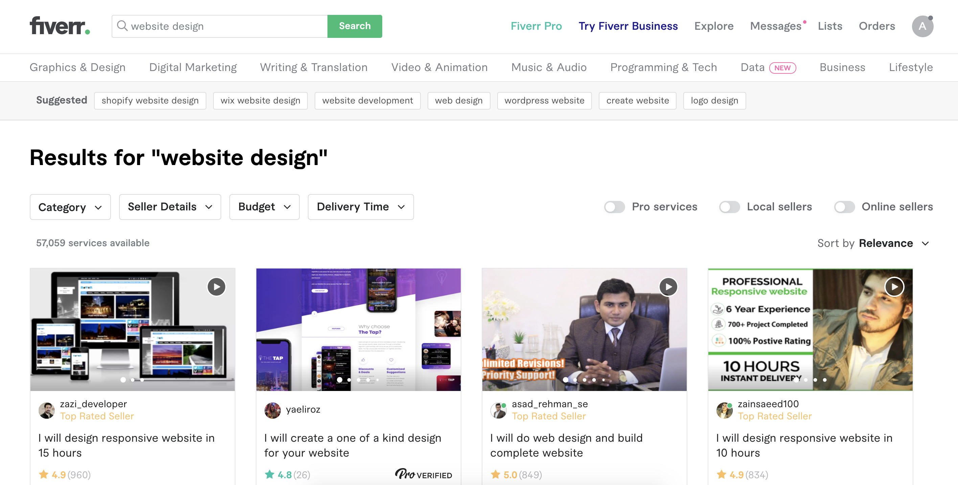Click zazi_developer seller profile picture

[47, 410]
